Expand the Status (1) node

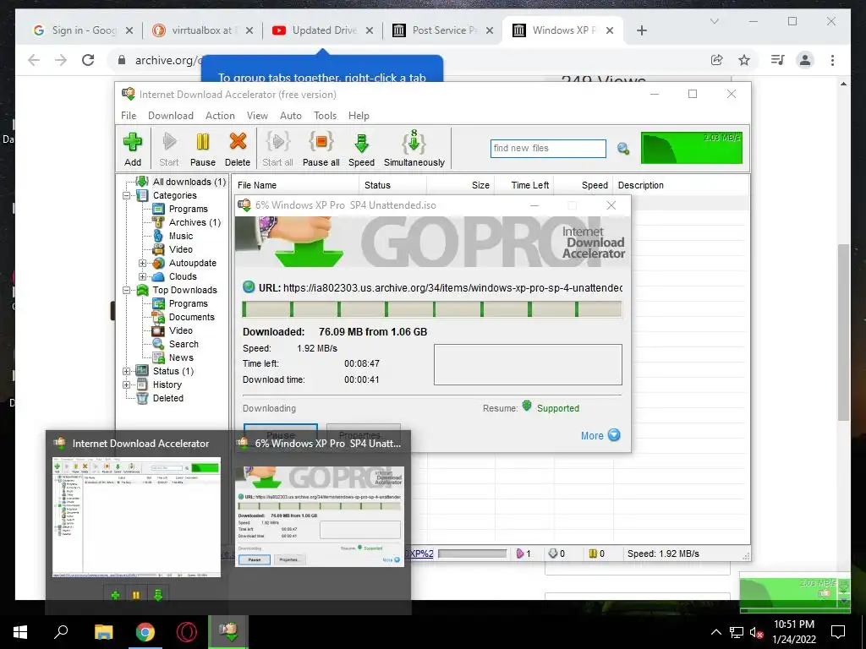coord(127,372)
